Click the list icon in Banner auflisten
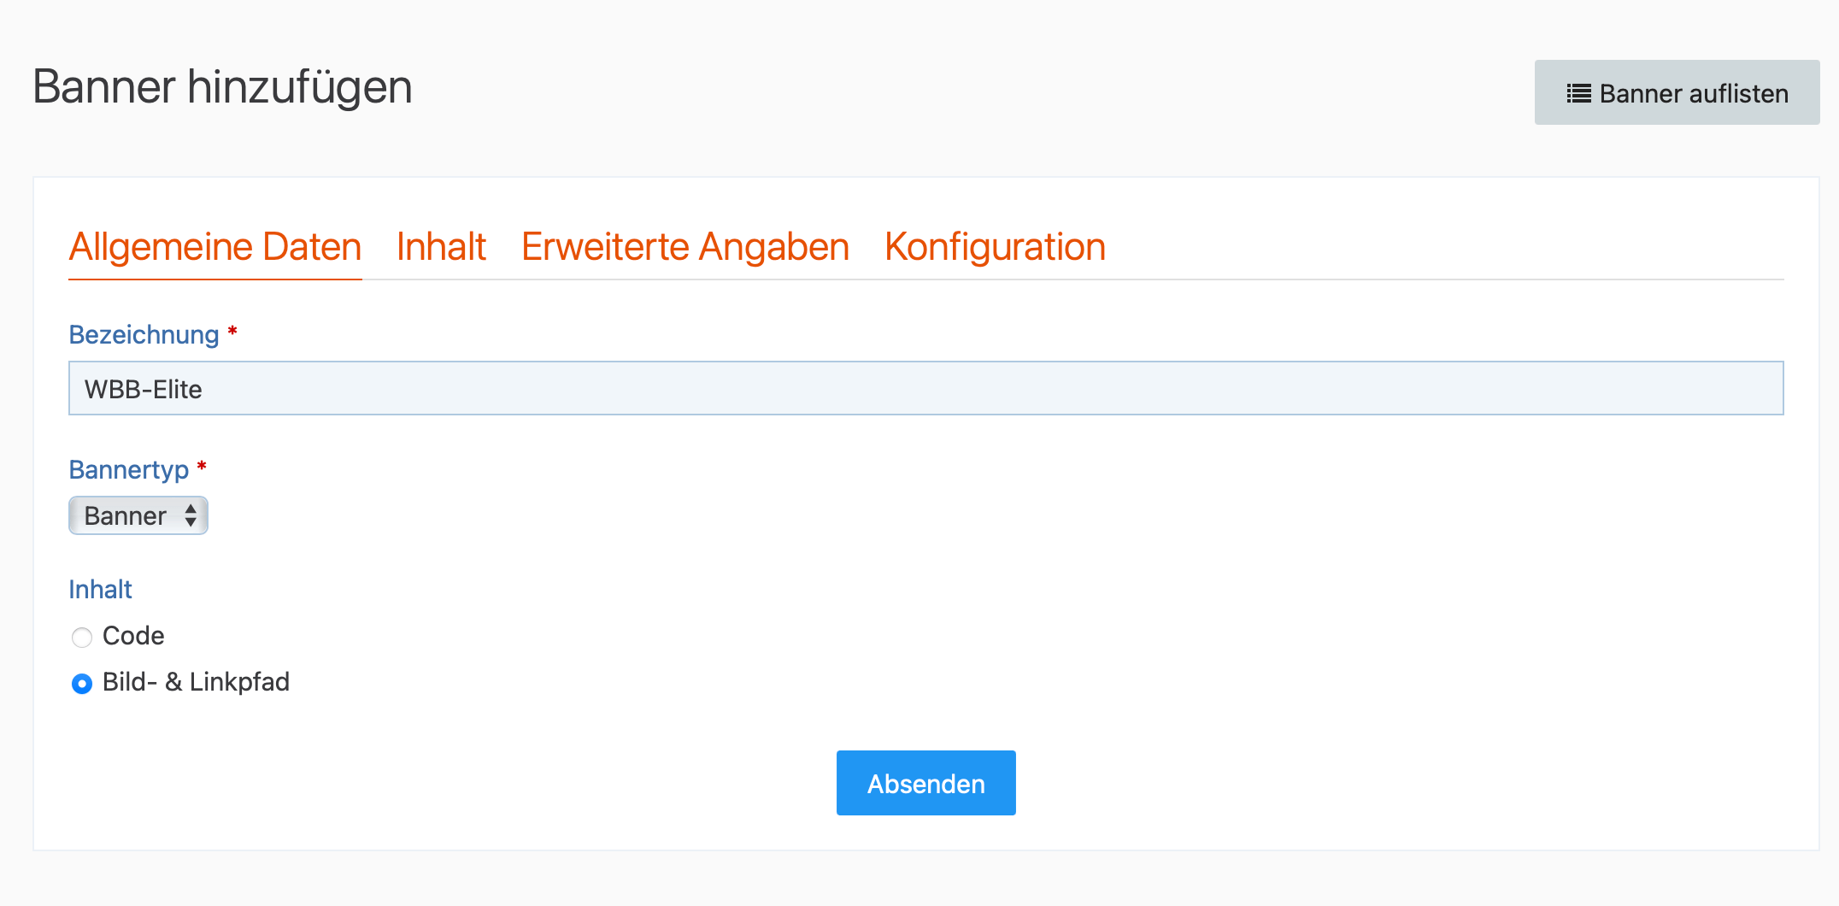The width and height of the screenshot is (1839, 906). click(1578, 93)
